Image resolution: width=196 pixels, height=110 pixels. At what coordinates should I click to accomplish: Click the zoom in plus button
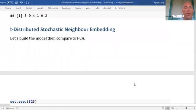(x=195, y=108)
